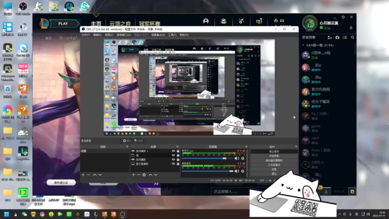Move the source down with the arrow
The image size is (389, 219).
coord(156,175)
